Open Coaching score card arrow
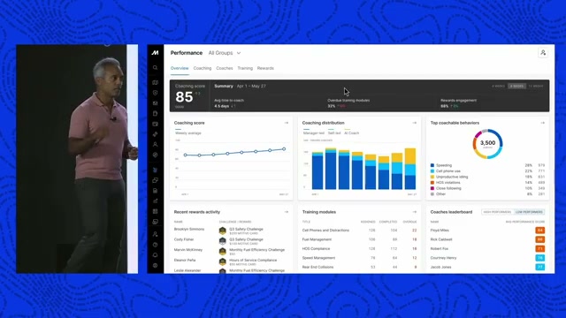The width and height of the screenshot is (566, 318). (x=287, y=123)
